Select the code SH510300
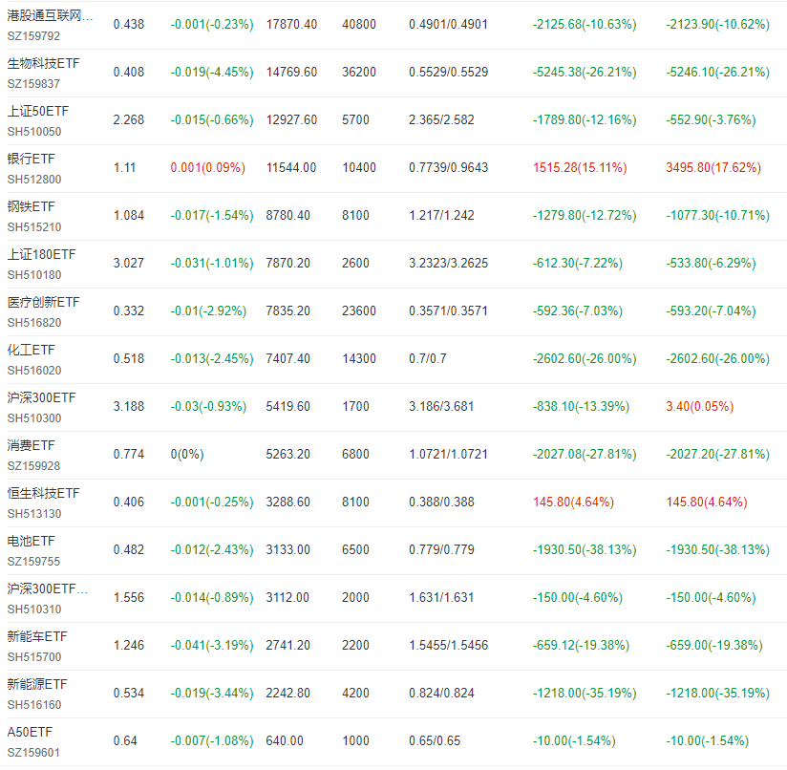The width and height of the screenshot is (787, 770). [x=34, y=418]
